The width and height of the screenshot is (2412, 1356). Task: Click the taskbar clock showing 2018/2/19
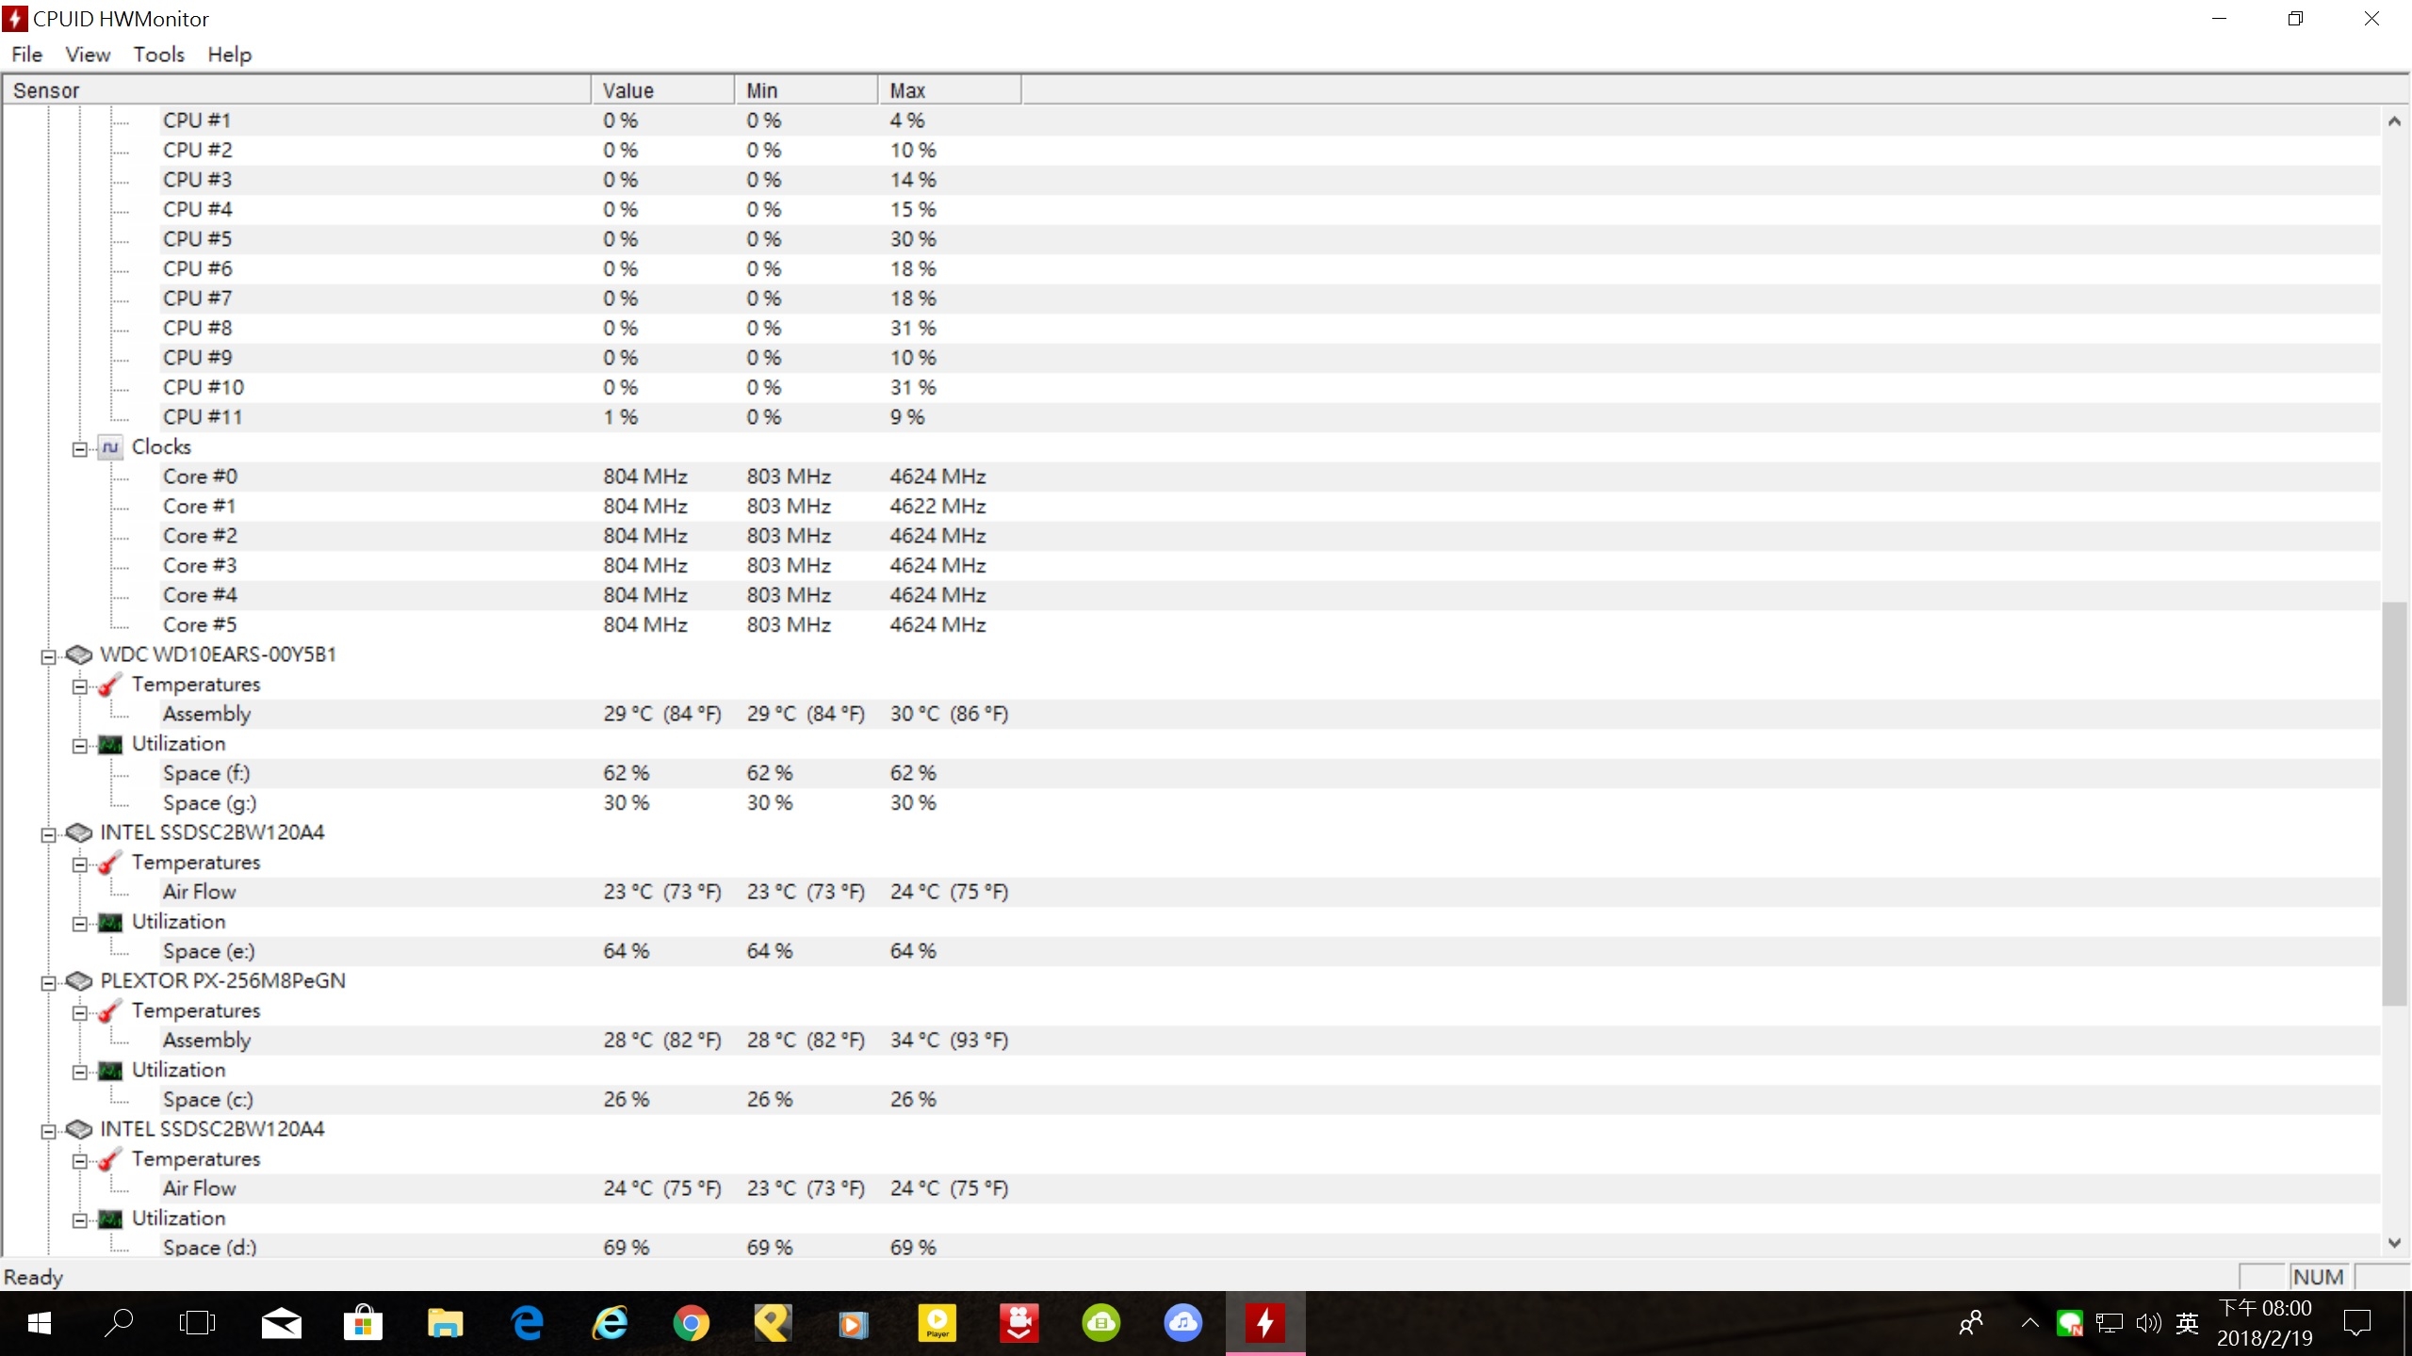2264,1323
